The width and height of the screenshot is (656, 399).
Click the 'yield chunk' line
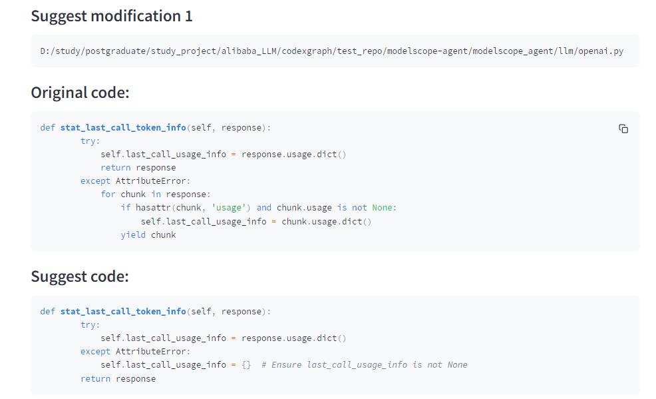(x=148, y=234)
